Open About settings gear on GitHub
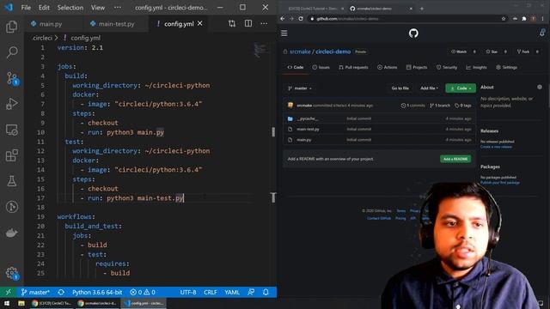Viewport: 550px width, 309px height. pos(540,87)
